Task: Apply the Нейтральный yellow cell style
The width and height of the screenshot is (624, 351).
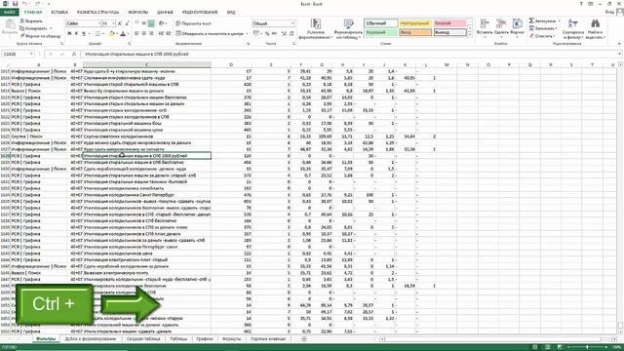Action: pos(415,23)
